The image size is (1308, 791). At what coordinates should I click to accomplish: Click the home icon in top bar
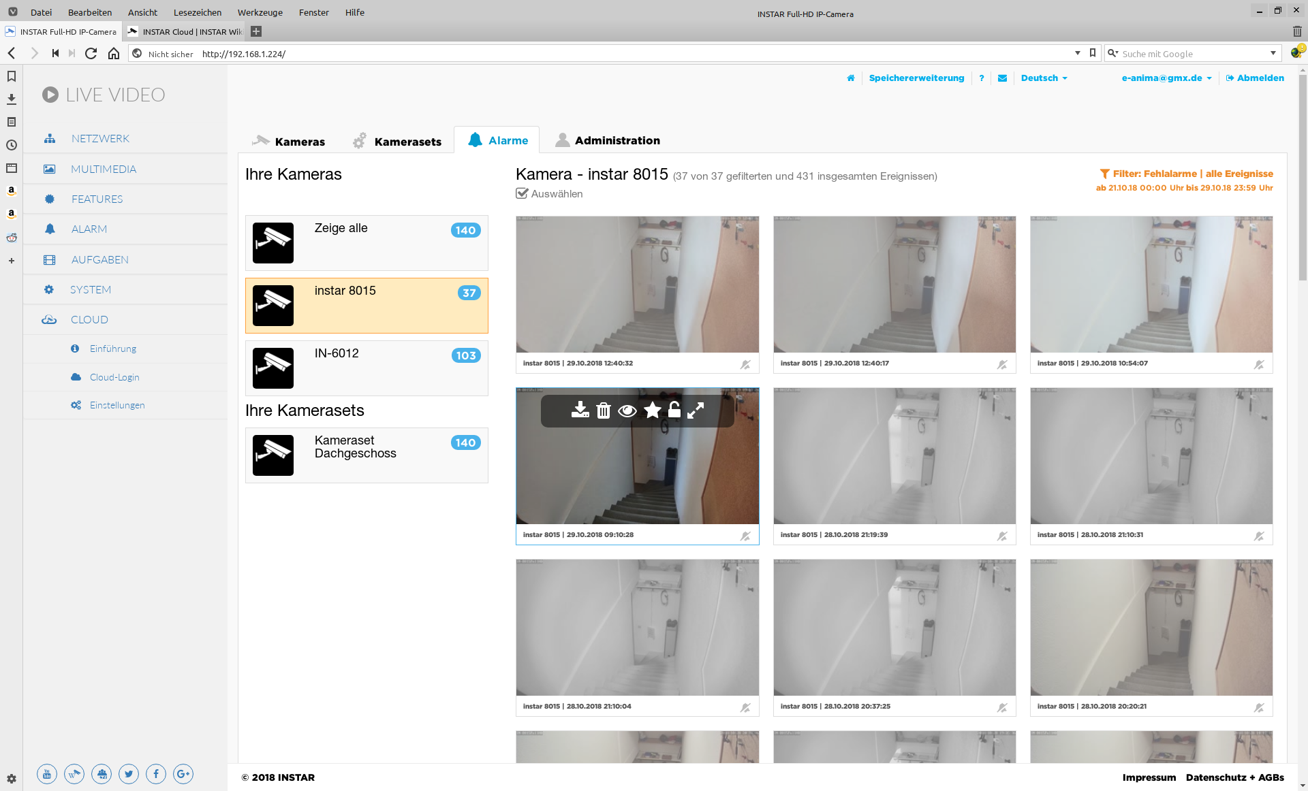[x=851, y=78]
